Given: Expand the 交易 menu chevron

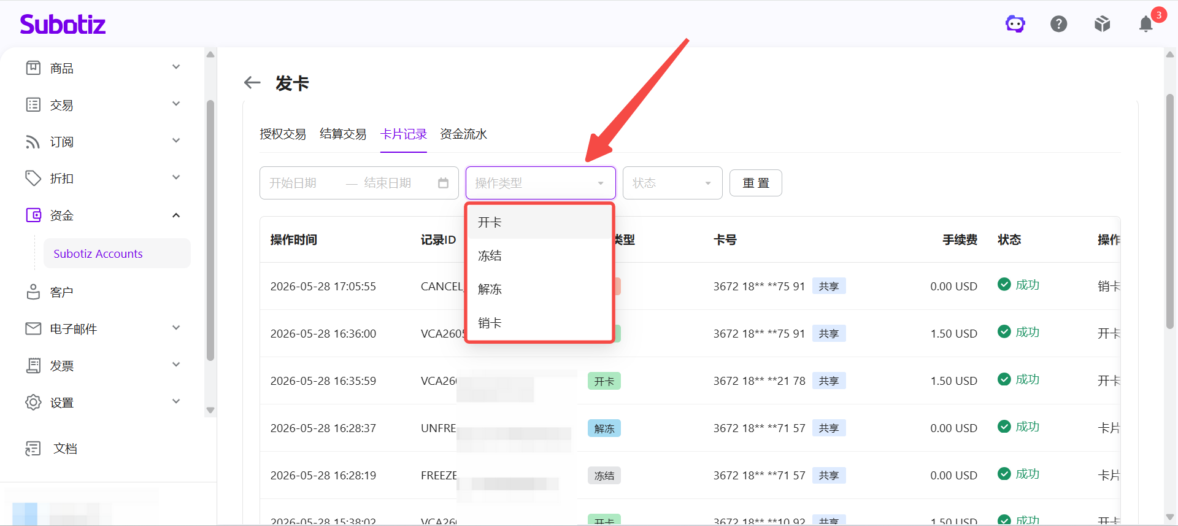Looking at the screenshot, I should [x=176, y=104].
